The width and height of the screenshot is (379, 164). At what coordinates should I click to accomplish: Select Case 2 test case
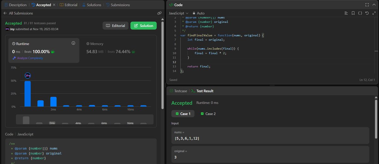208,114
